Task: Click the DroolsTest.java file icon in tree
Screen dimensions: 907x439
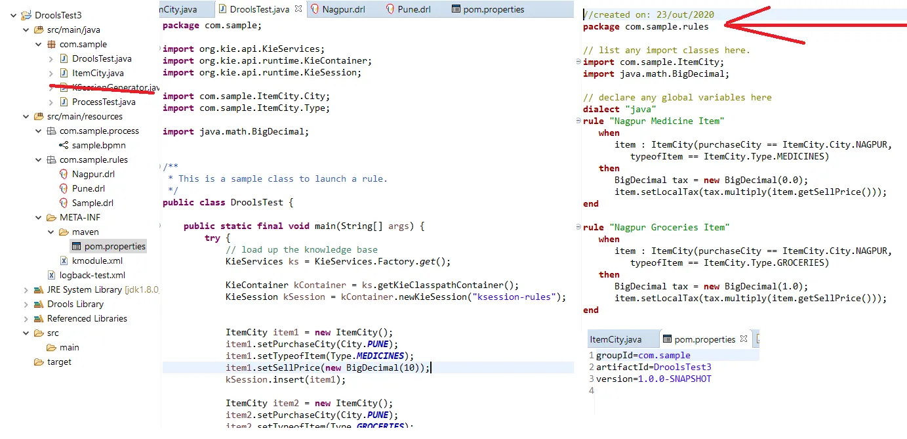Action: tap(64, 58)
